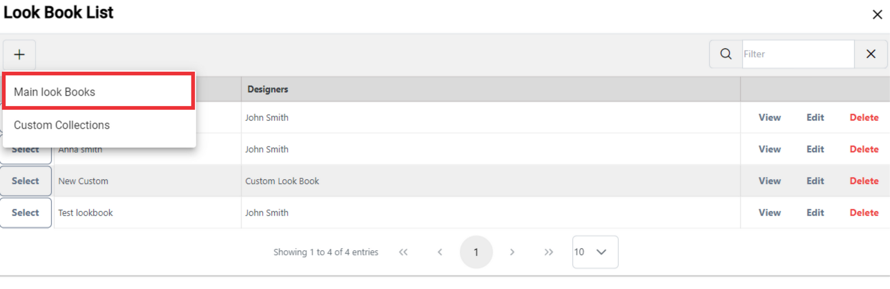890x289 pixels.
Task: Edit the Test lookbook entry
Action: pyautogui.click(x=815, y=213)
